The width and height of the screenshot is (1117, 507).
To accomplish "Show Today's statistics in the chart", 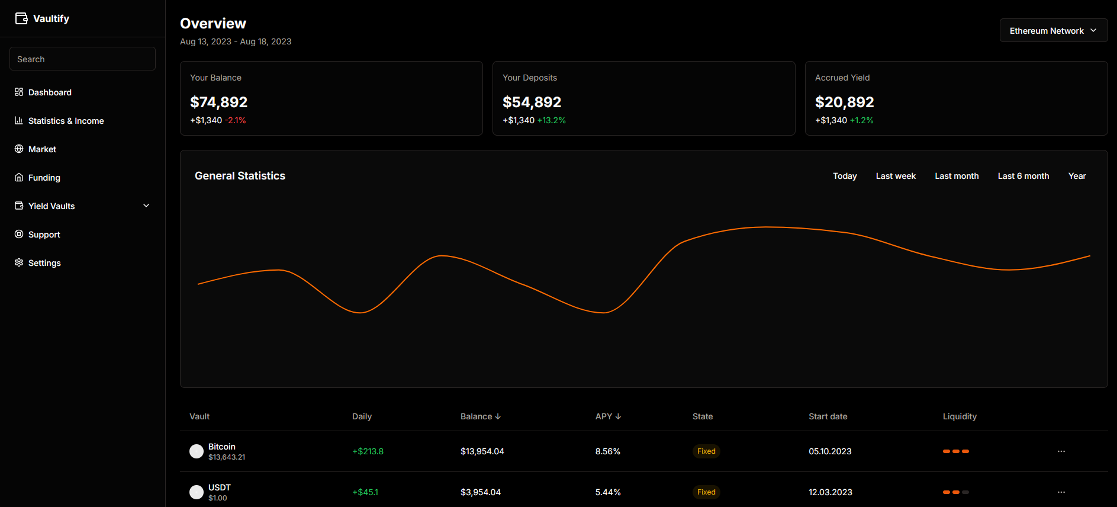I will coord(844,176).
